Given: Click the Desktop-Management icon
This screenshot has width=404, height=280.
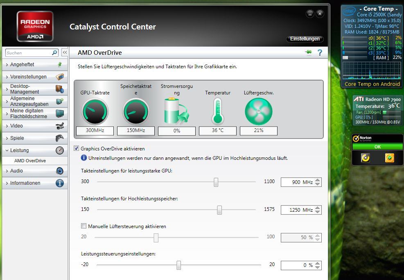Looking at the screenshot, I should (x=60, y=89).
